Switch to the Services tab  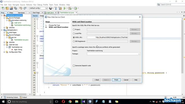click(x=21, y=13)
